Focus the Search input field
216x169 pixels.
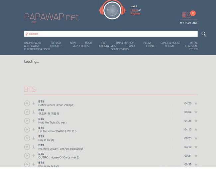[111, 34]
